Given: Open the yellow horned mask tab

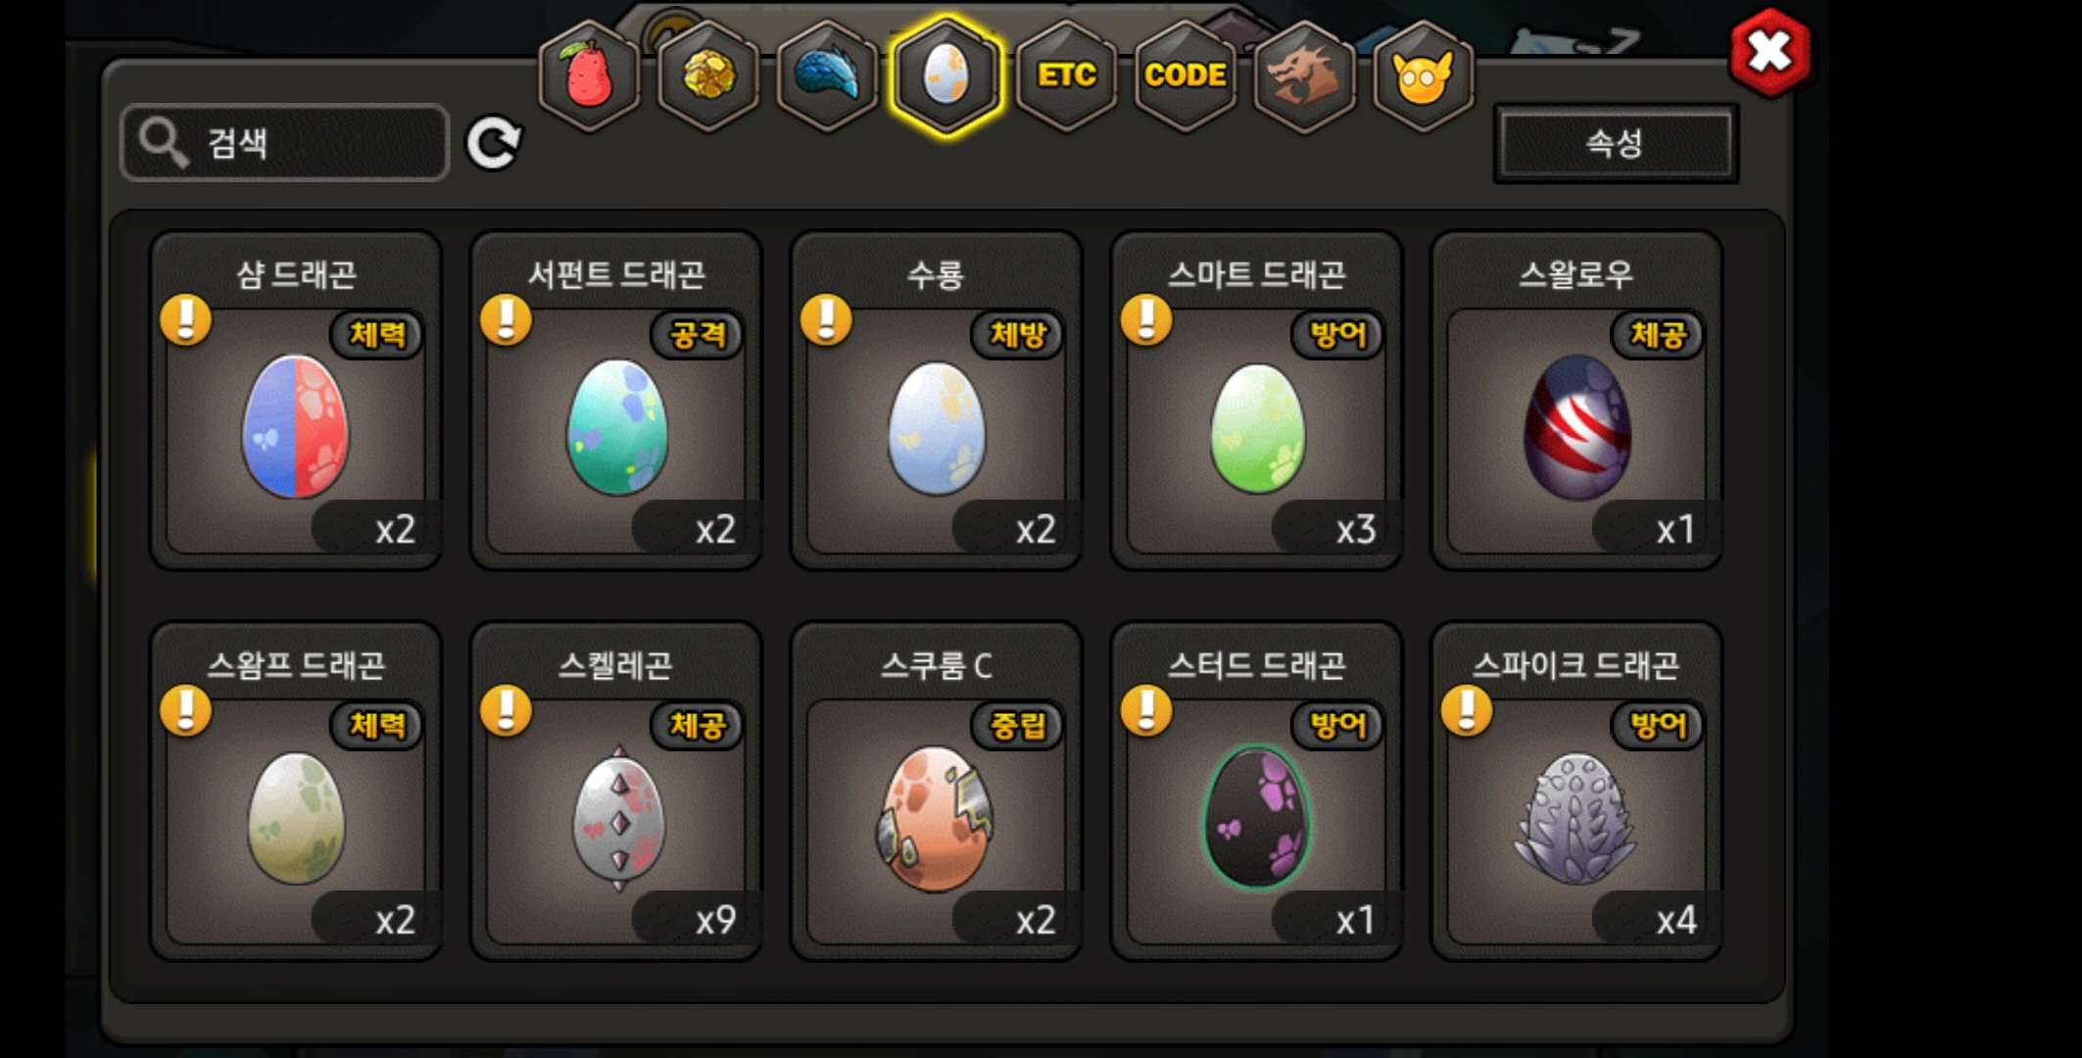Looking at the screenshot, I should 1423,75.
